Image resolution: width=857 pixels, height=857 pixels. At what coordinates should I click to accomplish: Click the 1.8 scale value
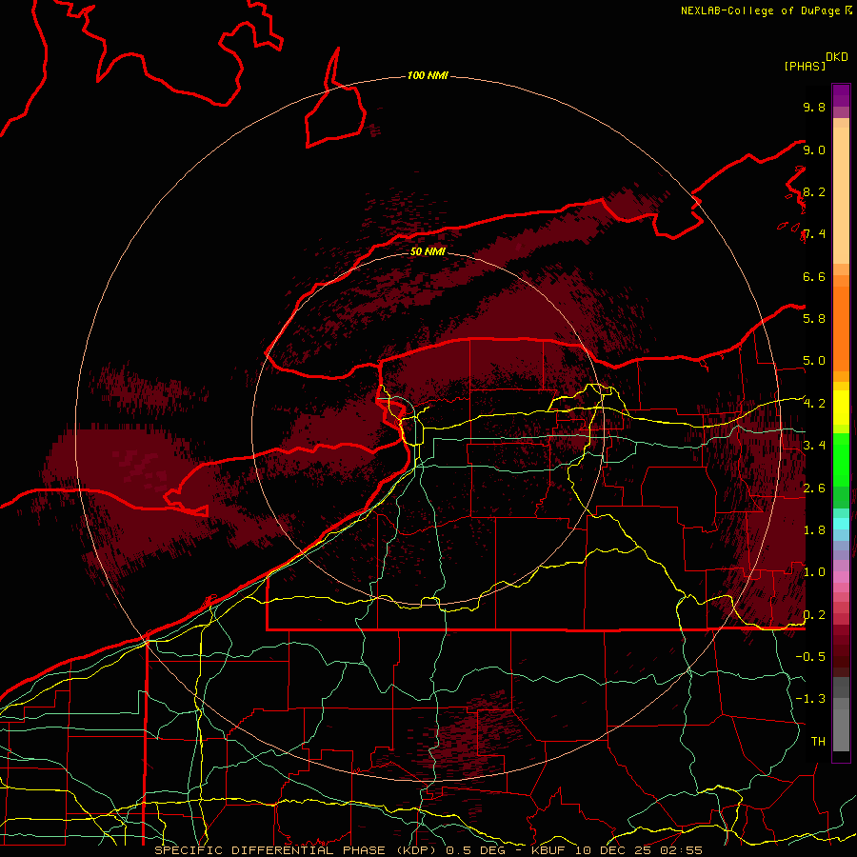814,530
